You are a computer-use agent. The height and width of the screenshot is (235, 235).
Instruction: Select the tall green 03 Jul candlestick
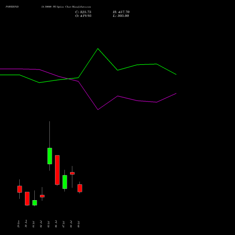(x=50, y=156)
